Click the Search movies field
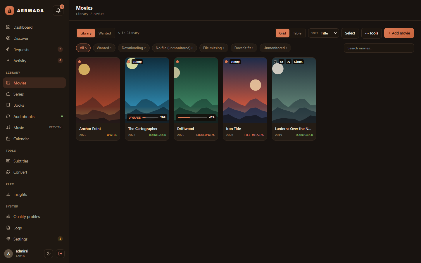 pos(379,48)
